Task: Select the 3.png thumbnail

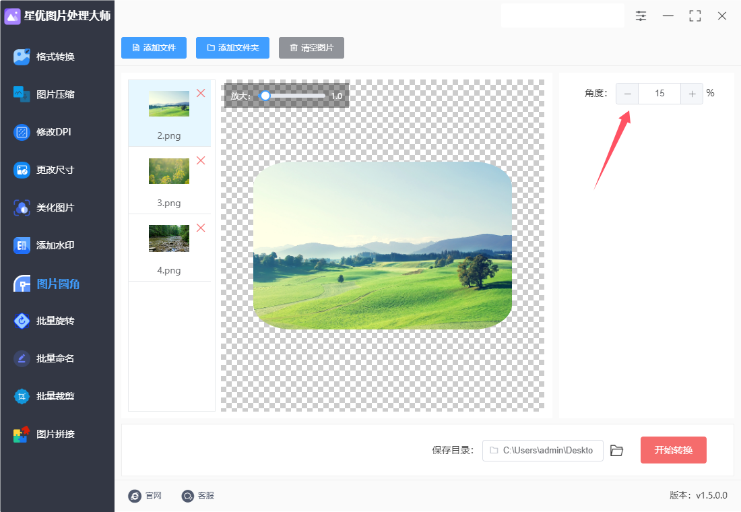Action: coord(169,171)
